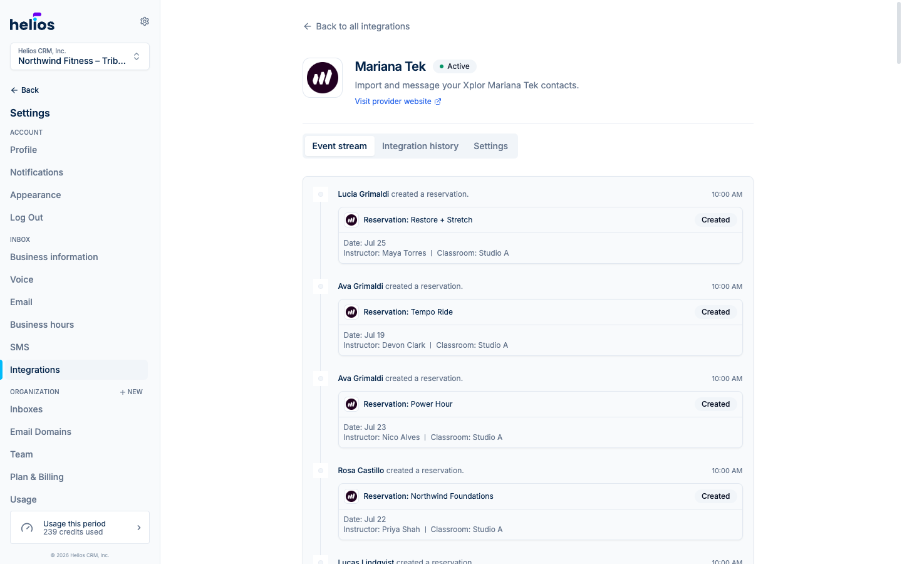Viewport: 902px width, 564px height.
Task: Switch to the Integration history tab
Action: click(420, 146)
